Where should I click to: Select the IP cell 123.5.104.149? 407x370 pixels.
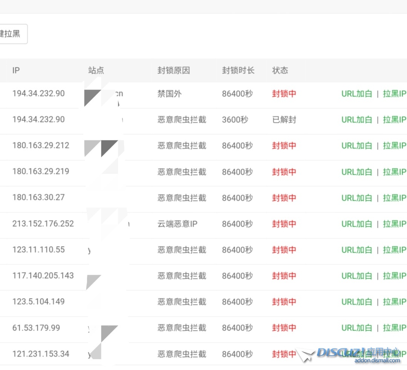pos(38,301)
